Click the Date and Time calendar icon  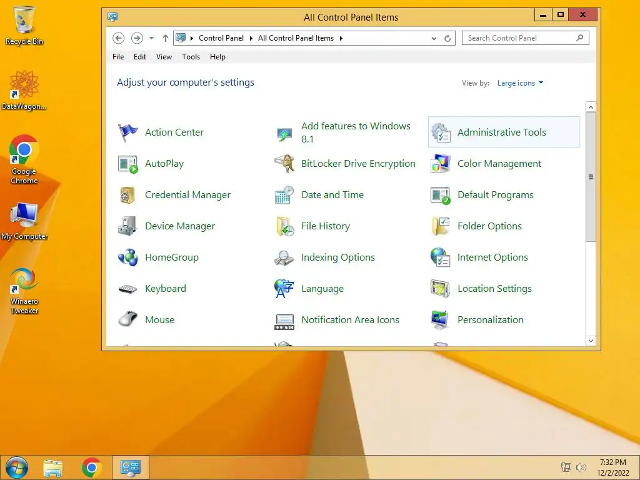[284, 195]
